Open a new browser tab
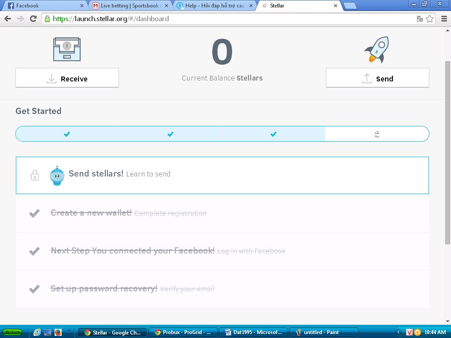 [350, 6]
